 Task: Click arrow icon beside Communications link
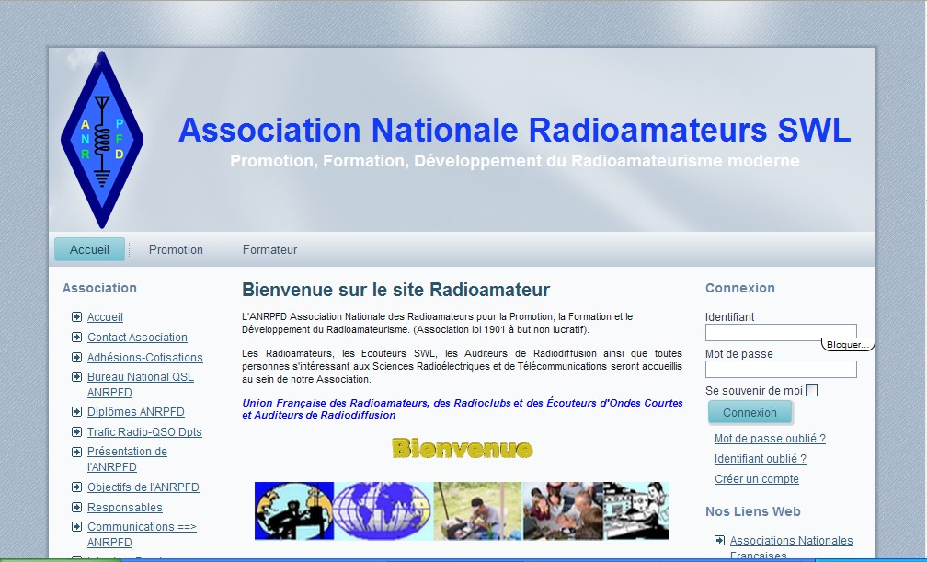coord(77,526)
